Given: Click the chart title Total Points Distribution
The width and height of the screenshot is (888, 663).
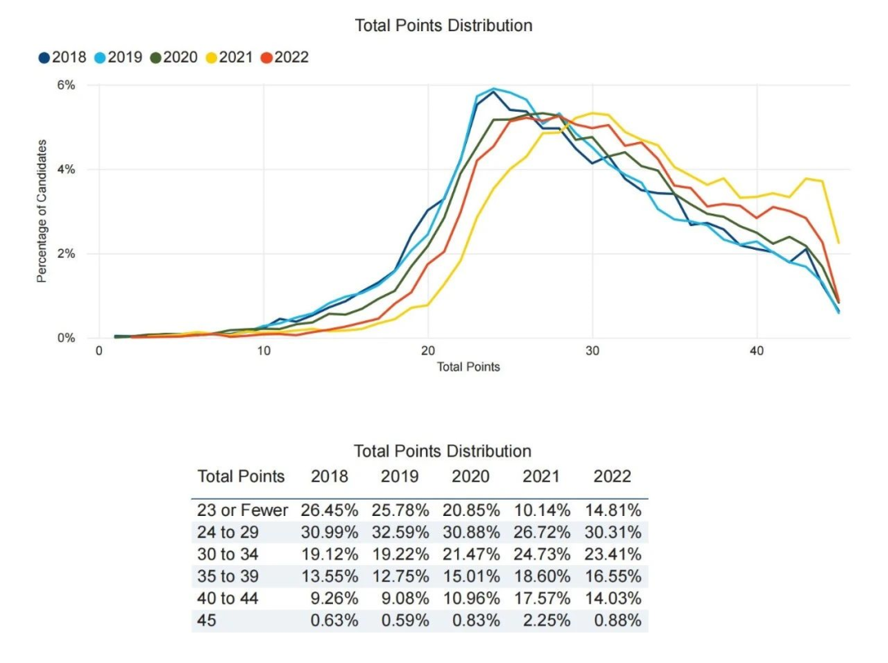Looking at the screenshot, I should 443,25.
